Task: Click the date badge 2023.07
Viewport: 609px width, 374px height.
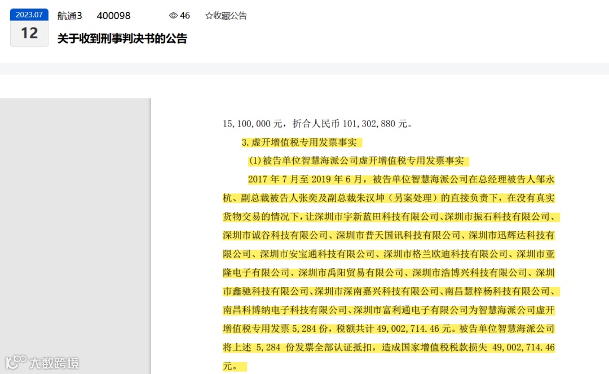Action: tap(29, 14)
